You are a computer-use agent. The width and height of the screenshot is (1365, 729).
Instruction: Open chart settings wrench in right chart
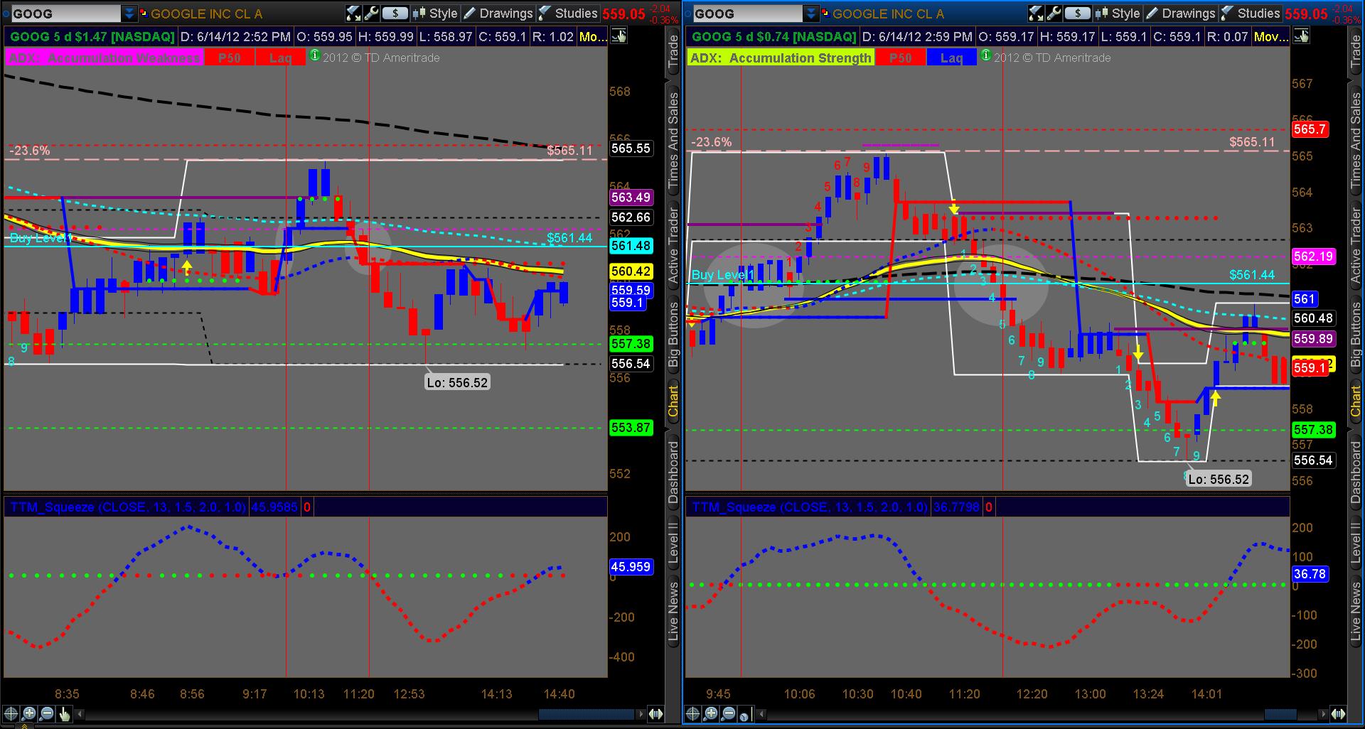coord(1053,13)
